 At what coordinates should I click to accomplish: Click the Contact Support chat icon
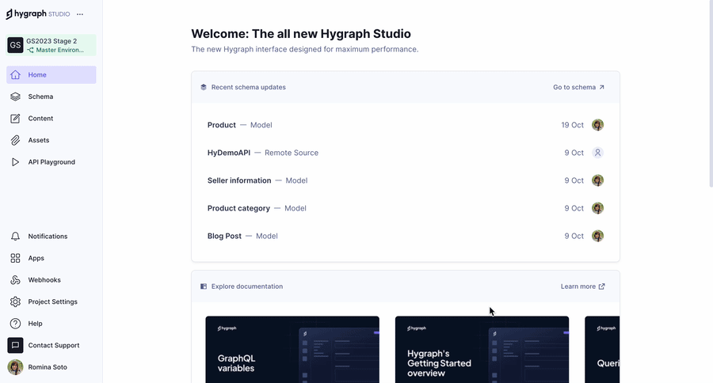click(x=15, y=345)
